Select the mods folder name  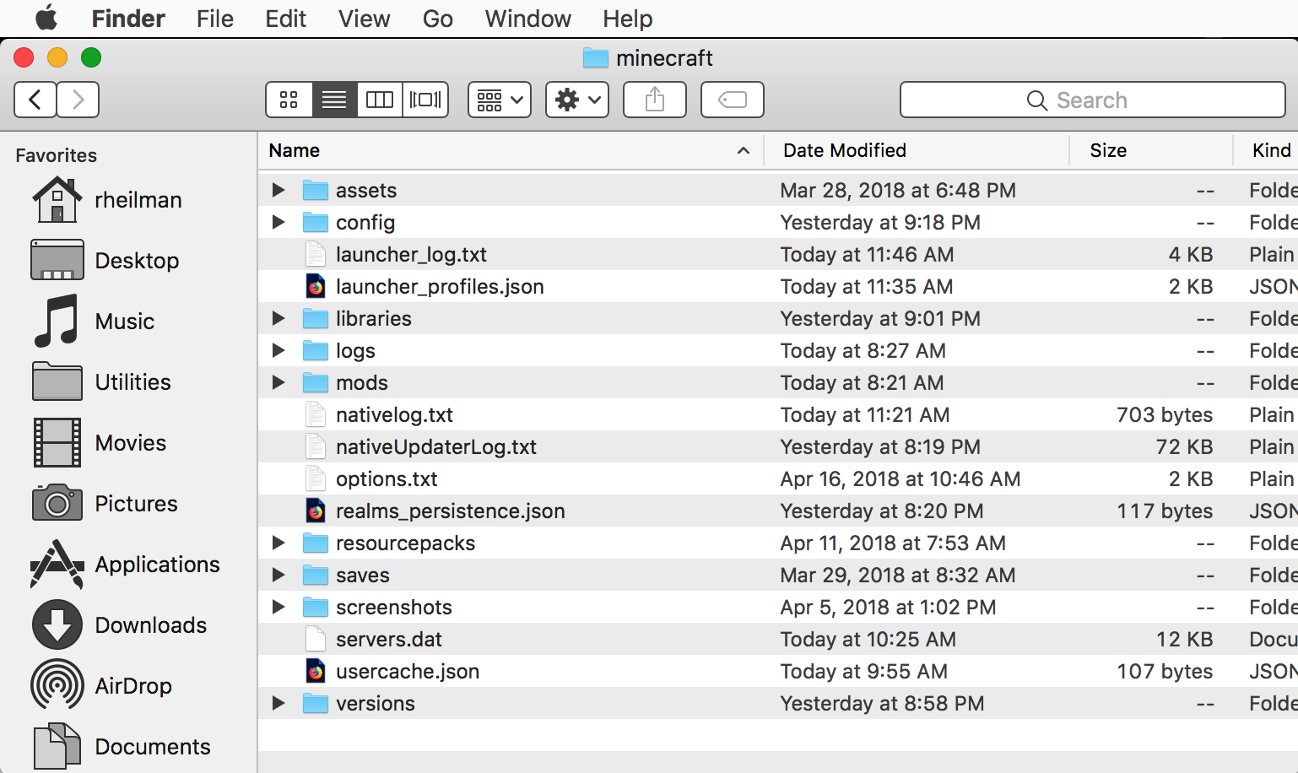362,382
